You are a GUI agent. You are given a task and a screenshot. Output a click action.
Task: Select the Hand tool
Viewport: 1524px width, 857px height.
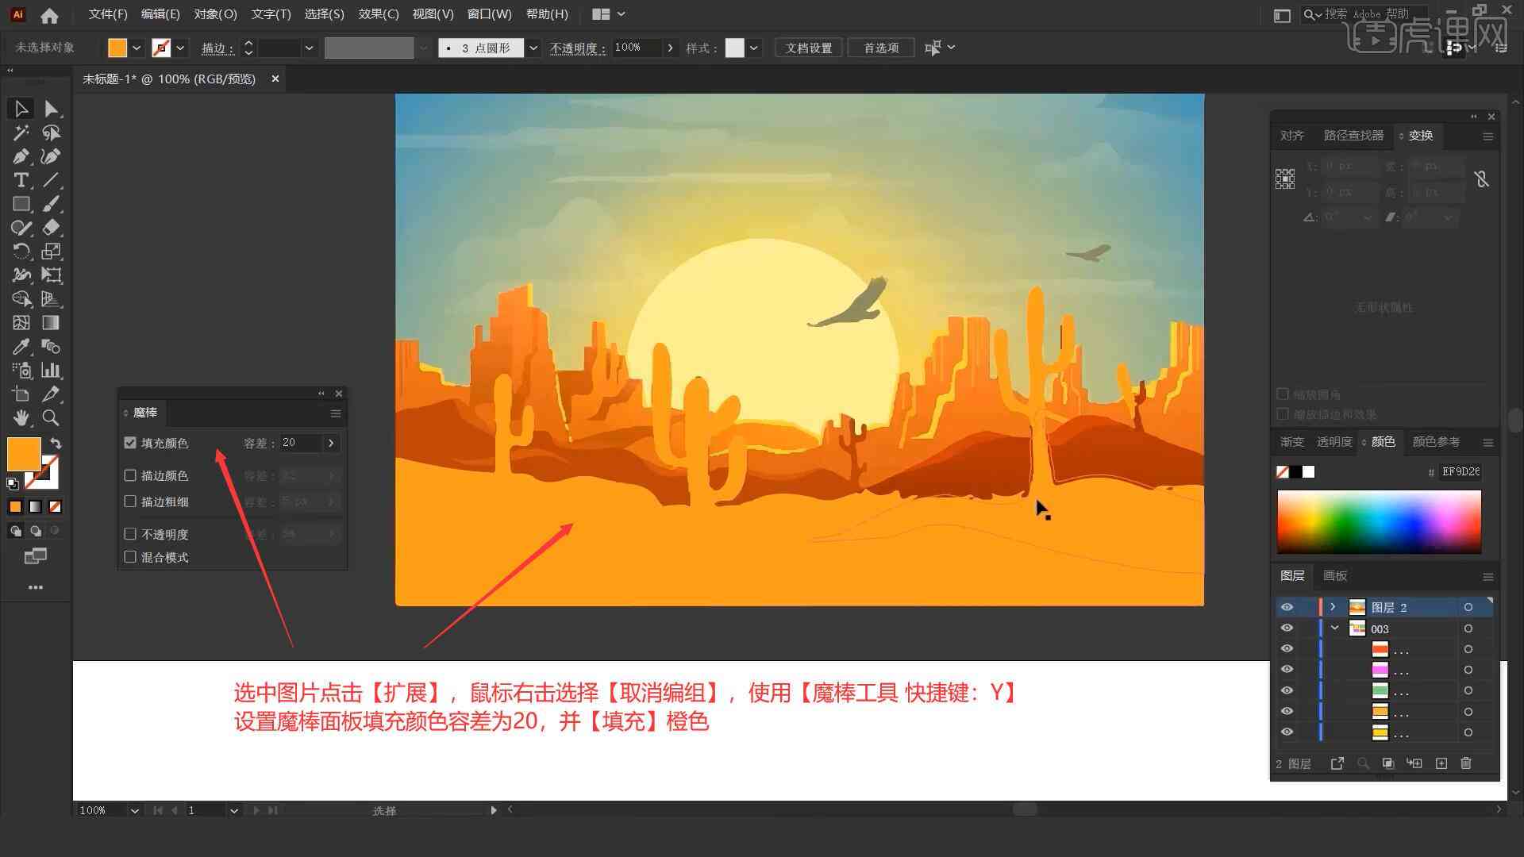[x=20, y=417]
